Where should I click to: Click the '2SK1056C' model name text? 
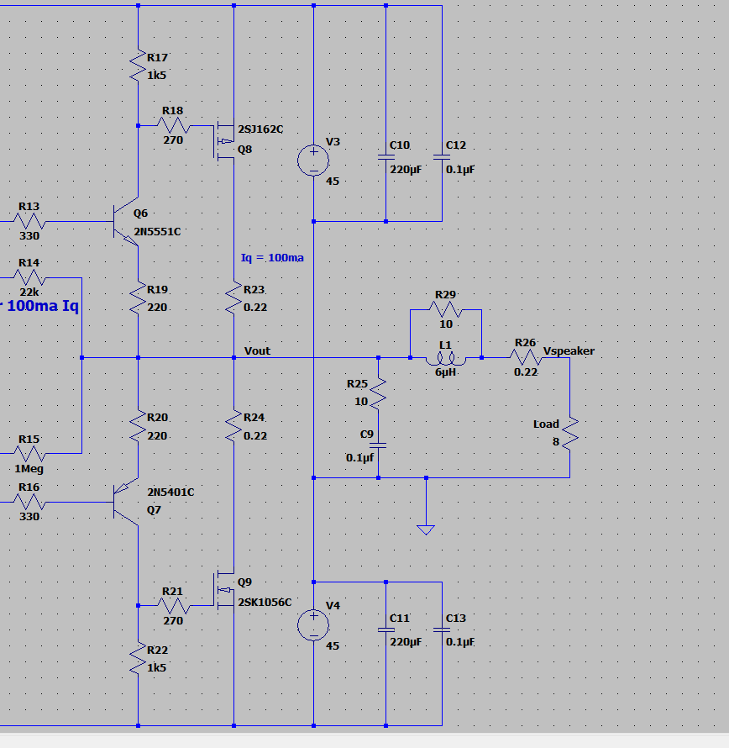pos(265,602)
